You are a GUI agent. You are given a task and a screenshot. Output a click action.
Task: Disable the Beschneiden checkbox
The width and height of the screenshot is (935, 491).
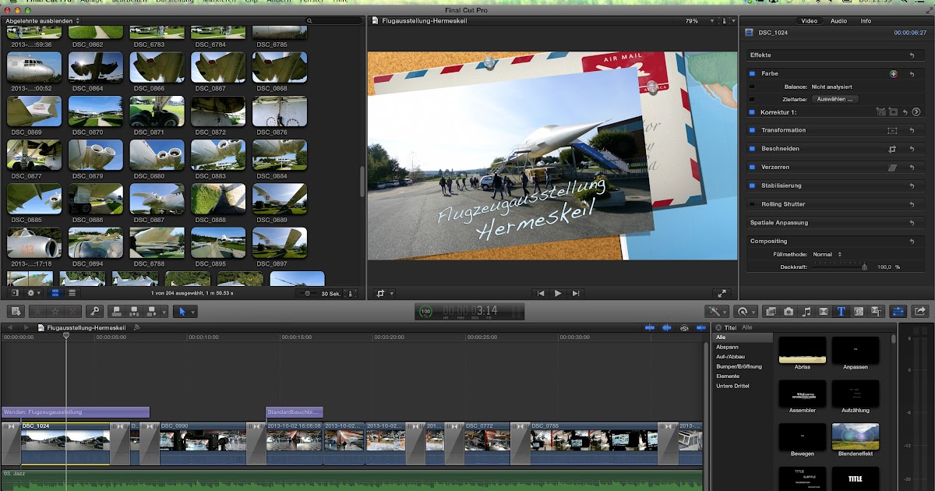pos(752,149)
